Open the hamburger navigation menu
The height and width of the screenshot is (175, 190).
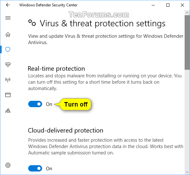(8, 18)
